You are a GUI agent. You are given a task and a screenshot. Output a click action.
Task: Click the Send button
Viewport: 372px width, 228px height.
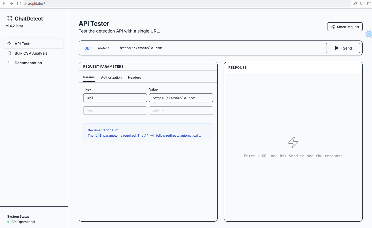(x=343, y=48)
